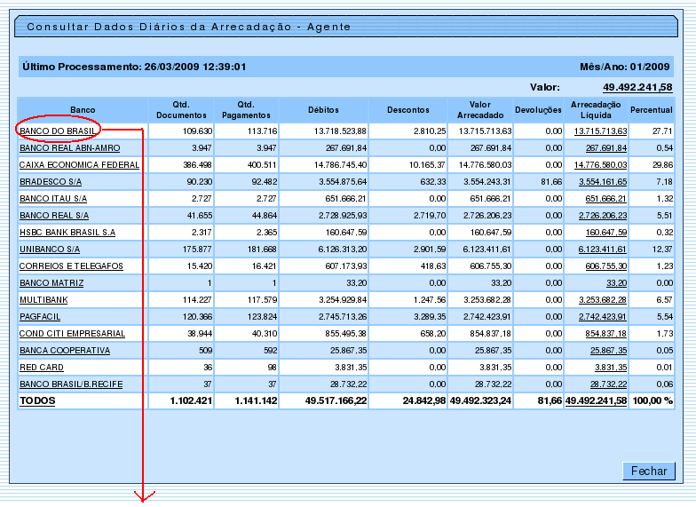Click the RED CARD link
696x507 pixels.
41,368
